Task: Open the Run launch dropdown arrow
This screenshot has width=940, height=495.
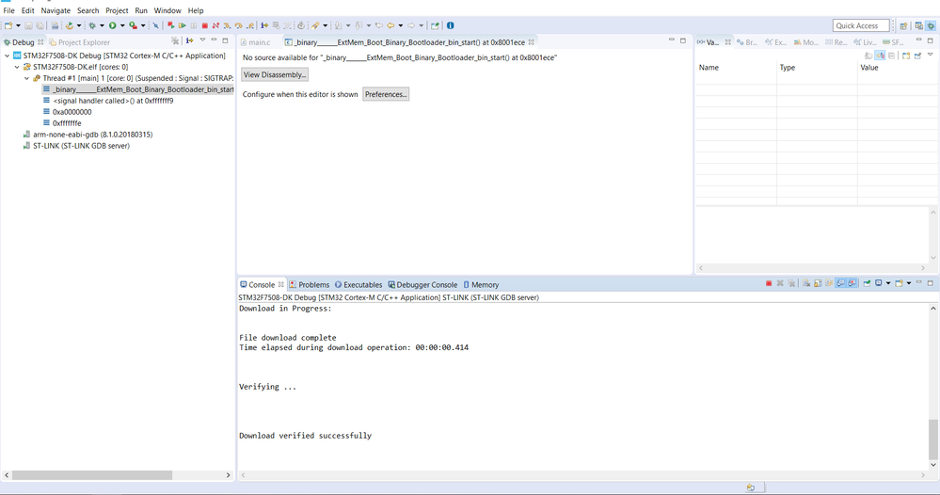Action: pos(122,25)
